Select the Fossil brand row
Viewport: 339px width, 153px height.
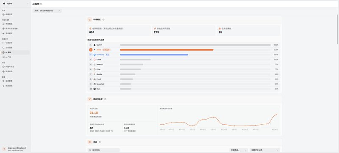(184, 79)
